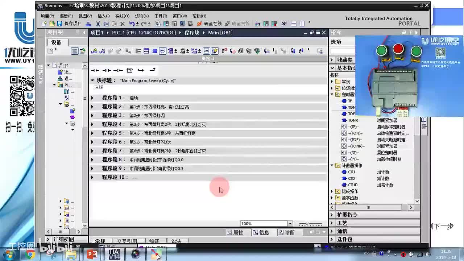Insert normally closed contact
Screen dimensions: 464x261
click(x=107, y=70)
